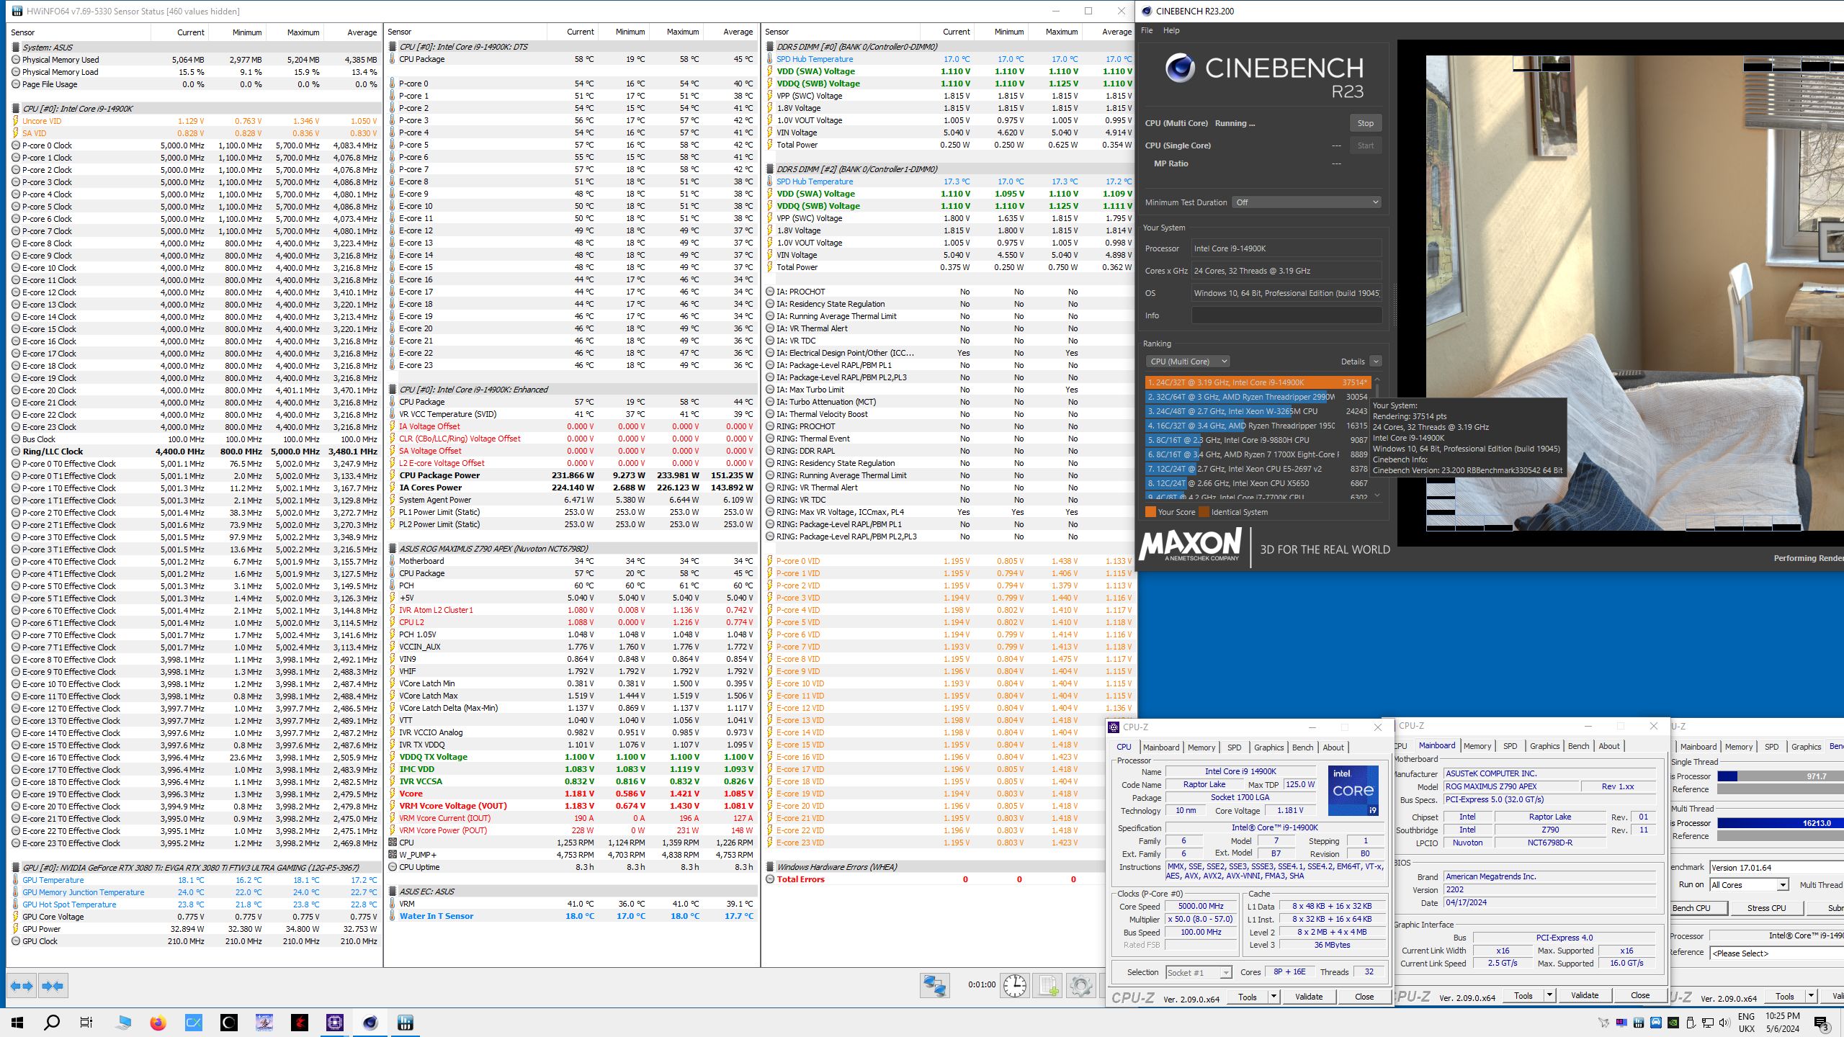Click Intel Core i9 logo in CPU-Z
Viewport: 1844px width, 1037px height.
pos(1353,791)
